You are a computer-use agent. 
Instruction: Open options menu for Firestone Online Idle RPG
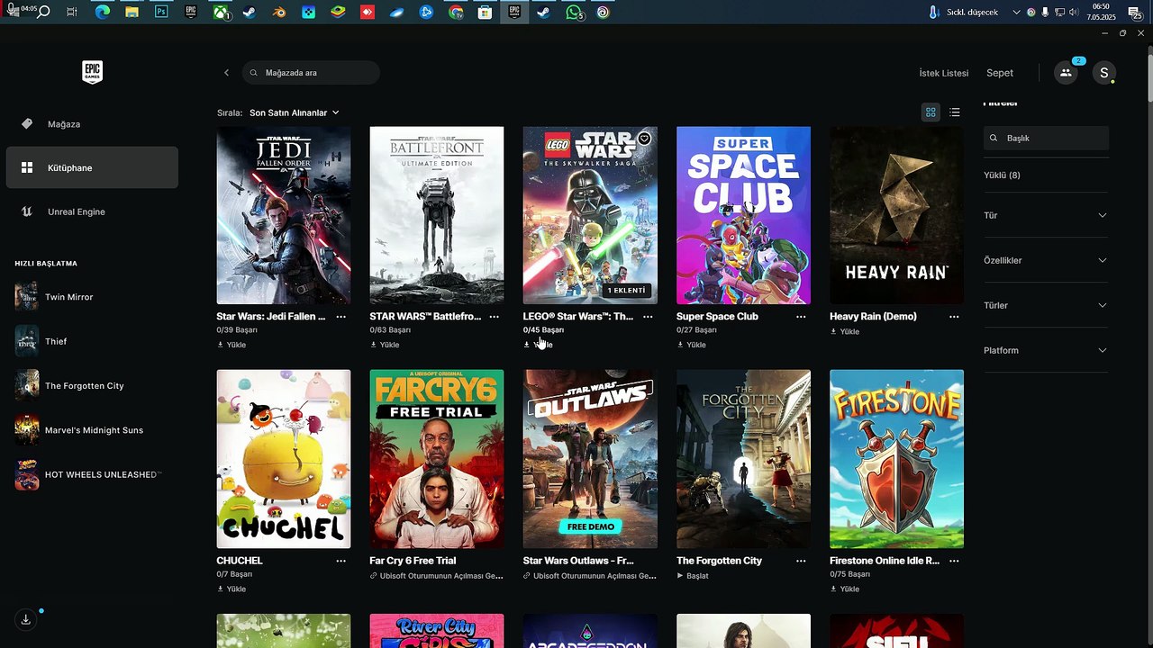point(954,561)
